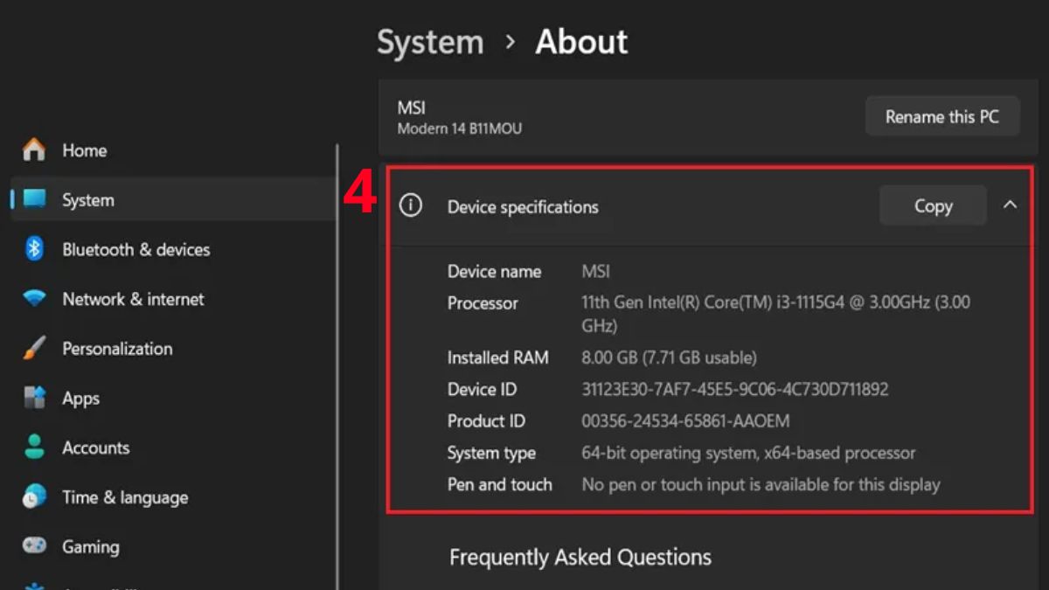Click the info icon beside Device specifications
Viewport: 1049px width, 590px height.
coord(410,206)
